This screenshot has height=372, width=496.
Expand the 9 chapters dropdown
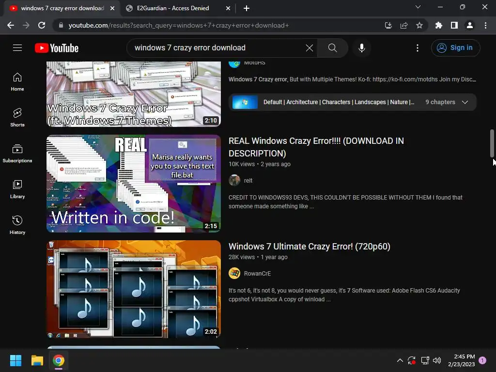(x=465, y=102)
